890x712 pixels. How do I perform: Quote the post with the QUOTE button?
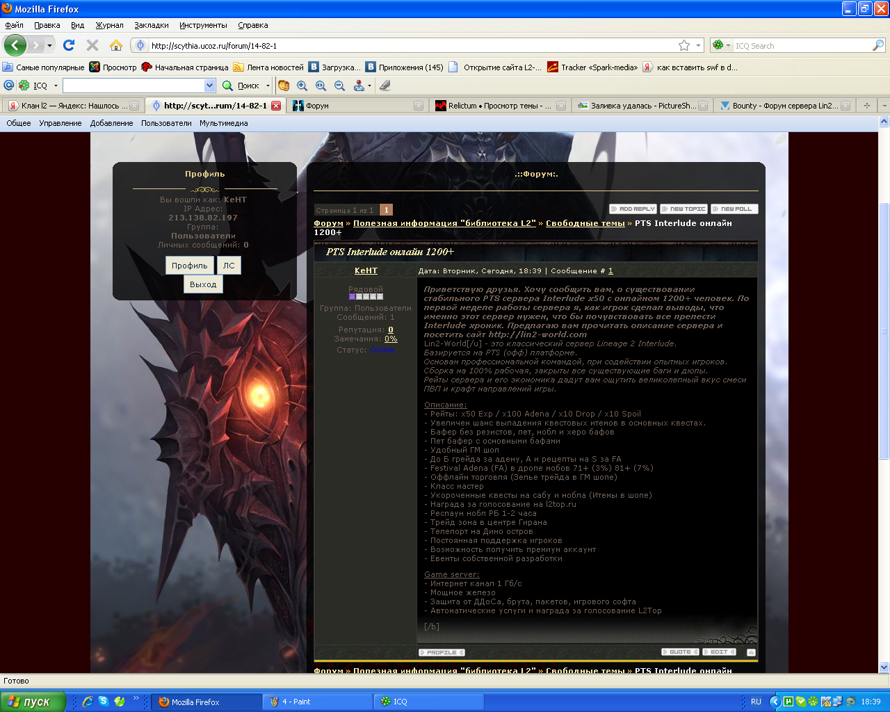pyautogui.click(x=680, y=652)
